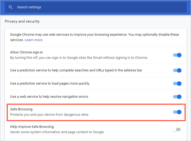The height and width of the screenshot is (141, 191).
Task: Click the load pages more quickly label
Action: [x=50, y=84]
